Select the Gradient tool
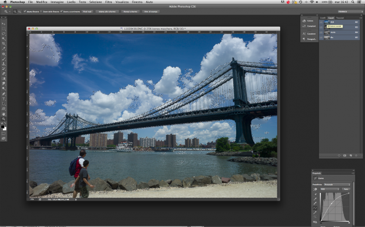Image resolution: width=365 pixels, height=227 pixels. (x=4, y=79)
